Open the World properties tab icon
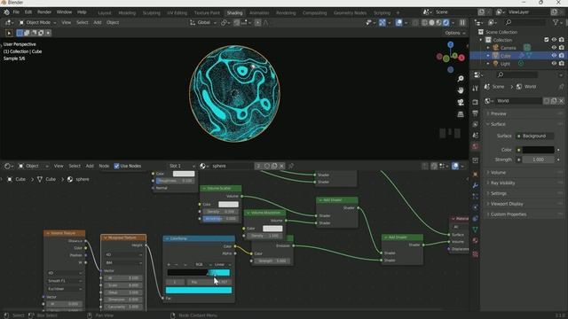568x319 pixels. pyautogui.click(x=476, y=146)
